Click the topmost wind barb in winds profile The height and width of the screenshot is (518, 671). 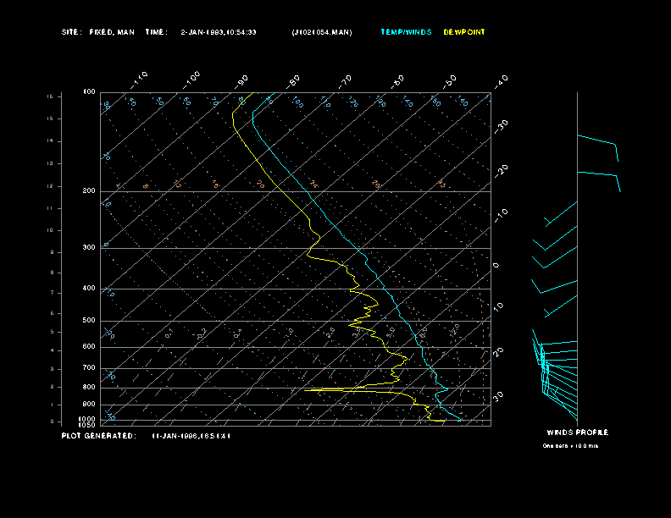(598, 142)
